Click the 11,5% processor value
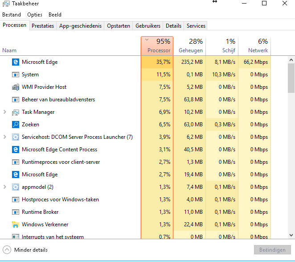The height and width of the screenshot is (262, 295). 163,75
